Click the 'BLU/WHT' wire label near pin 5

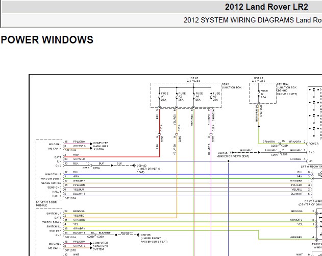[x=79, y=194]
